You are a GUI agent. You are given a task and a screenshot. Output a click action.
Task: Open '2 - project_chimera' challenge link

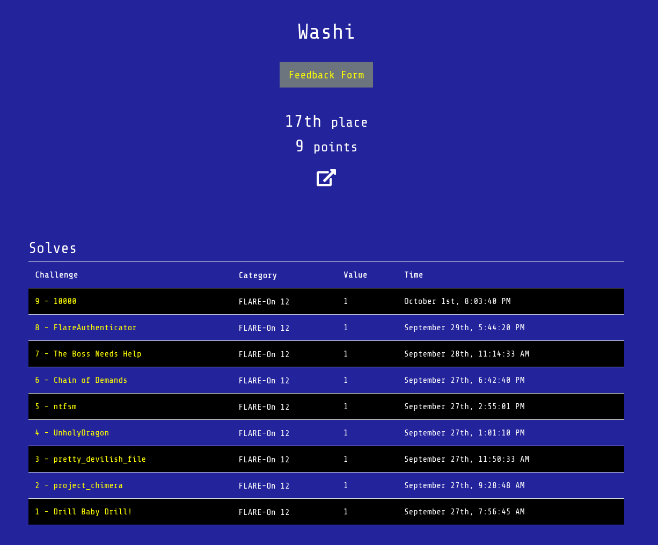(79, 485)
